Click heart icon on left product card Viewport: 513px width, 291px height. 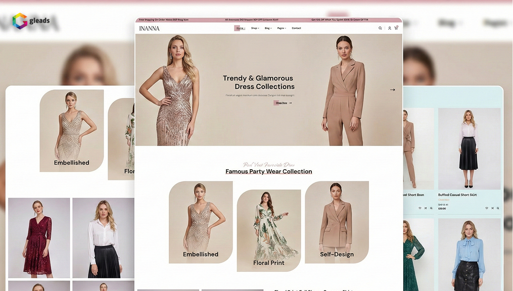click(x=419, y=208)
